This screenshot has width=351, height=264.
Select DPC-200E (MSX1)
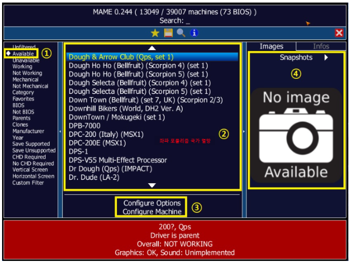click(x=152, y=143)
